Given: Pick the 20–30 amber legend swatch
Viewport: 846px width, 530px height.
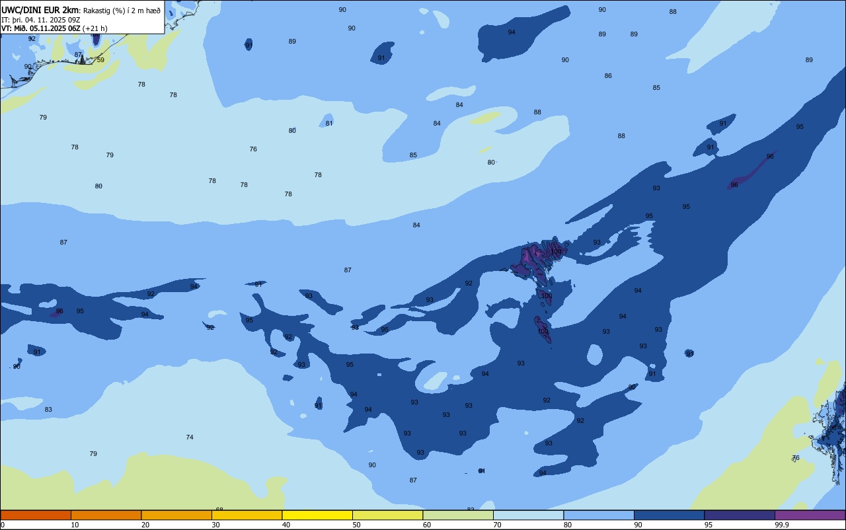Looking at the screenshot, I should point(176,515).
